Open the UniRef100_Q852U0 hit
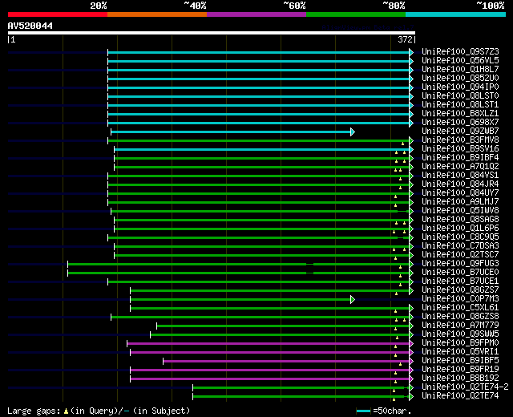Viewport: 513px width, 417px height. click(460, 79)
